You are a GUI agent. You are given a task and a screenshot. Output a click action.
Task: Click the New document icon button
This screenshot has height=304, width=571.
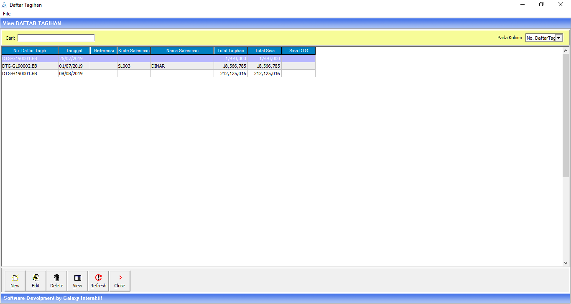[x=15, y=281]
